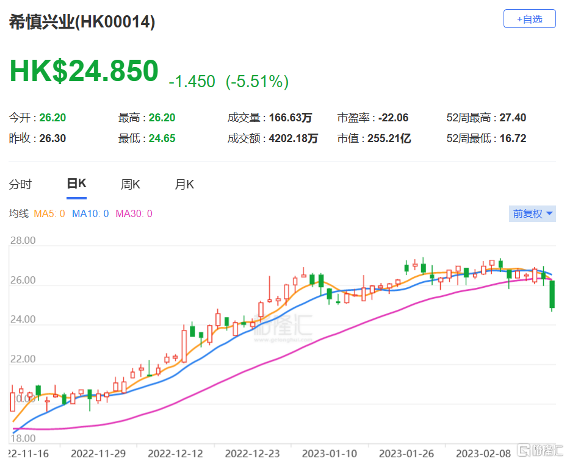The height and width of the screenshot is (461, 567).
Task: Click the 成交额 value 4202.18万
Action: (x=293, y=138)
